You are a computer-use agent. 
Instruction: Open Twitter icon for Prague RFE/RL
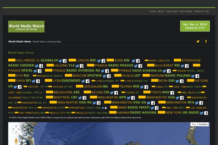click(x=35, y=71)
